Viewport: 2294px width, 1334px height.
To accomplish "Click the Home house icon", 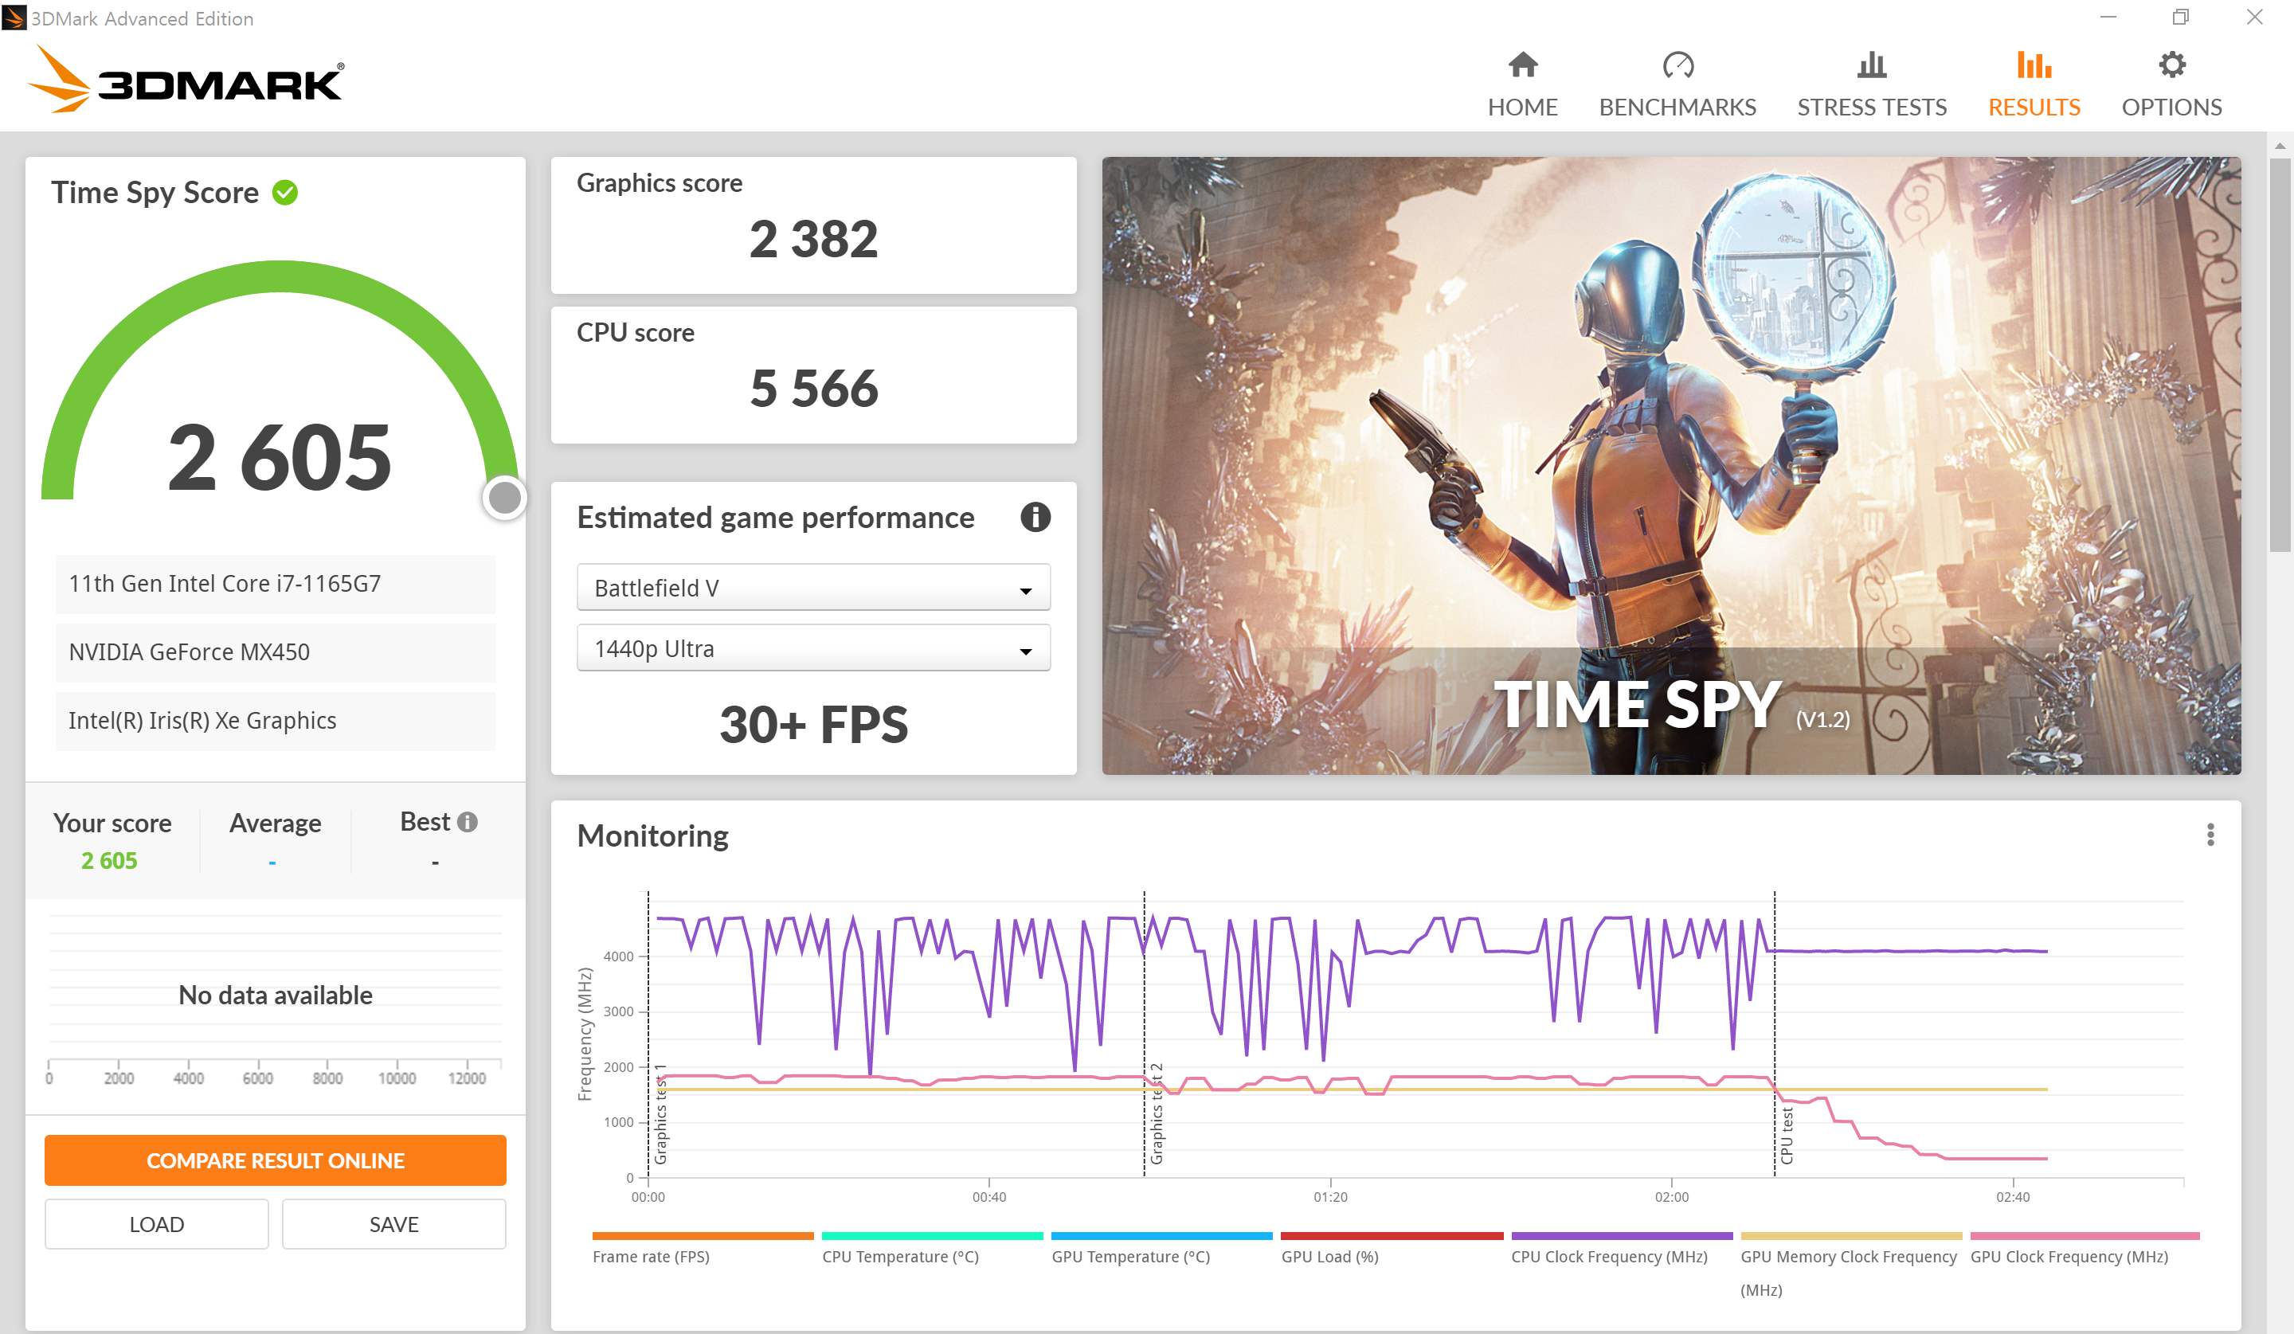I will [x=1522, y=65].
